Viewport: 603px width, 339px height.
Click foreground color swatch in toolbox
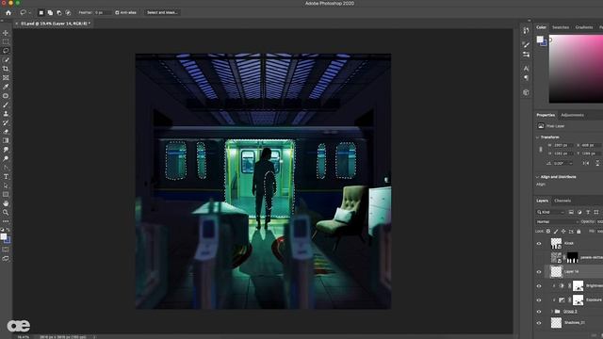pyautogui.click(x=4, y=236)
